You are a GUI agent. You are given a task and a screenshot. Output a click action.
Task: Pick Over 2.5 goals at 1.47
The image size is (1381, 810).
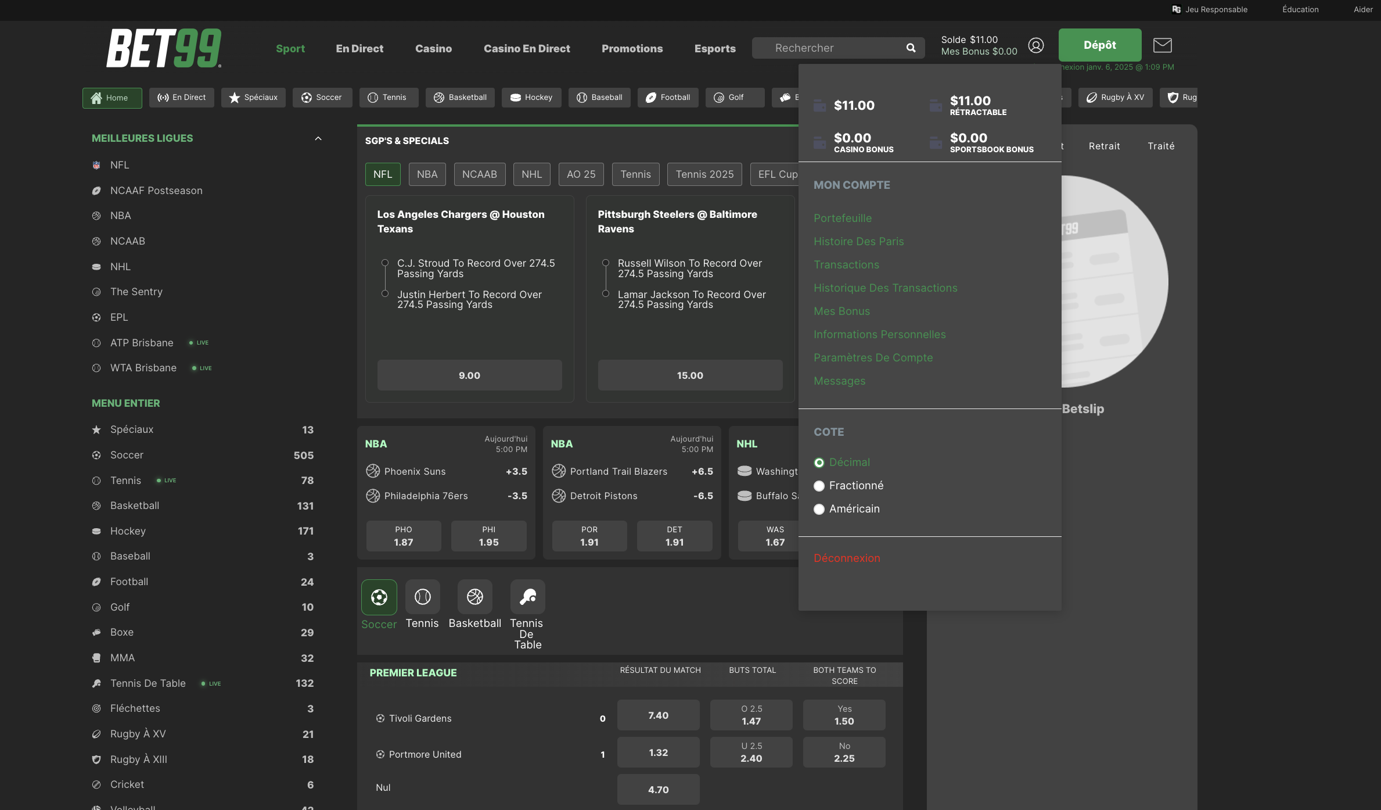pos(751,715)
